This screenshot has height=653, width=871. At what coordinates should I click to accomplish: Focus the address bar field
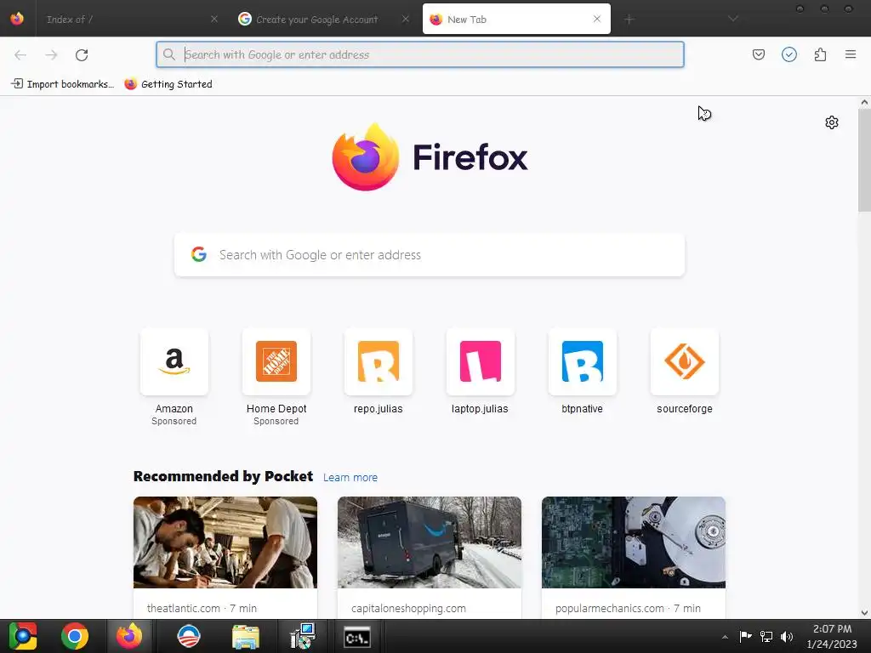[420, 54]
